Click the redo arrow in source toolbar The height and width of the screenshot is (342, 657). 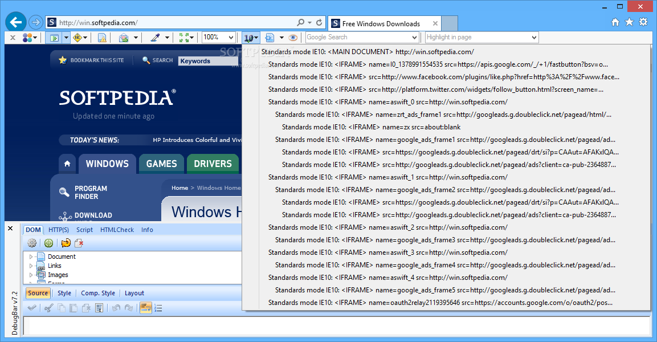point(129,308)
